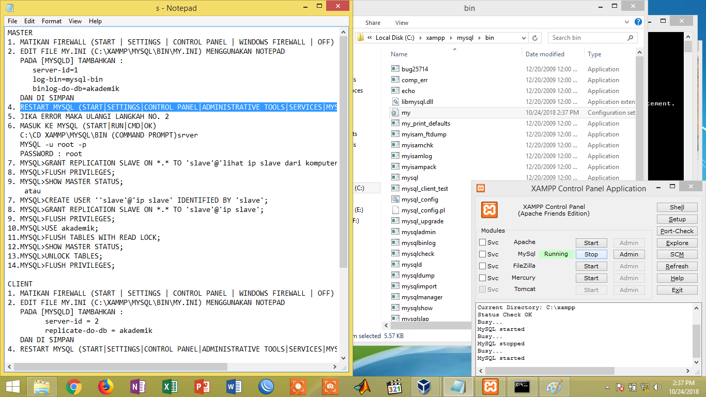Show hidden system tray icons arrow

point(607,387)
